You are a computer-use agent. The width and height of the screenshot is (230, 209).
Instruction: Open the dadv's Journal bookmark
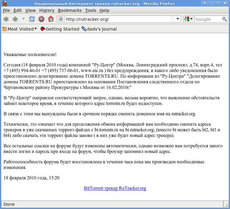[x=99, y=29]
